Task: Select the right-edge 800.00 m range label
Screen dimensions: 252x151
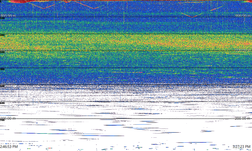Action: click(x=243, y=15)
